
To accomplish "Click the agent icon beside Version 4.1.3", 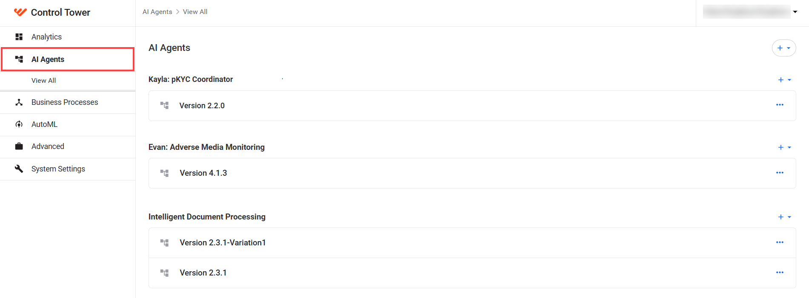I will click(x=164, y=173).
